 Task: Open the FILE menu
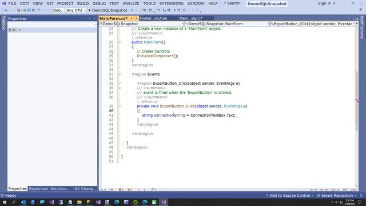point(12,3)
